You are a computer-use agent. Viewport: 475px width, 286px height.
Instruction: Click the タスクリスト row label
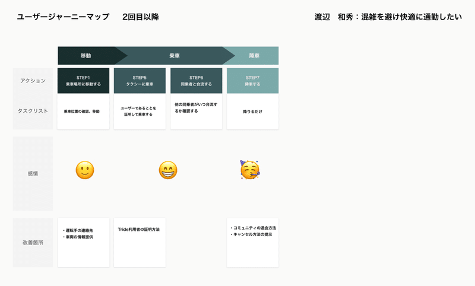pyautogui.click(x=33, y=111)
